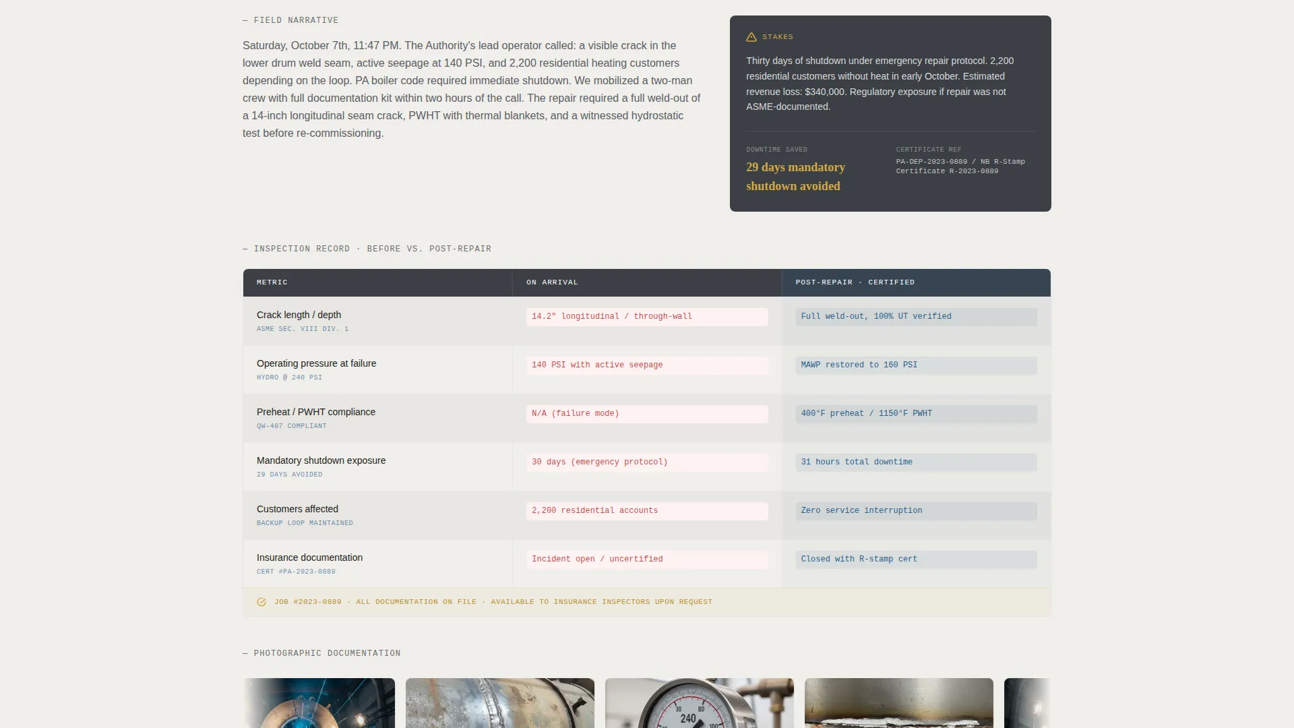The width and height of the screenshot is (1294, 728).
Task: Click "29 days mandatory shutdown avoided" highlight text
Action: [795, 177]
